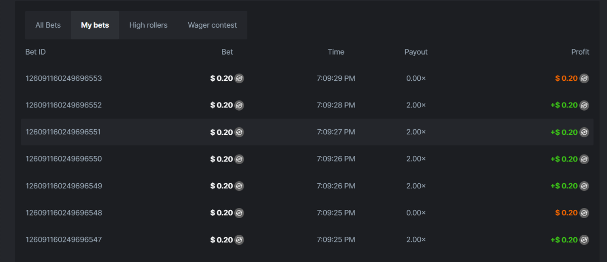This screenshot has width=607, height=262.
Task: Switch to the All Bets tab
Action: click(48, 25)
